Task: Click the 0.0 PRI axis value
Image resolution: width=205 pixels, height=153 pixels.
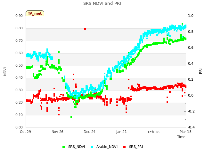Action: click(x=191, y=96)
